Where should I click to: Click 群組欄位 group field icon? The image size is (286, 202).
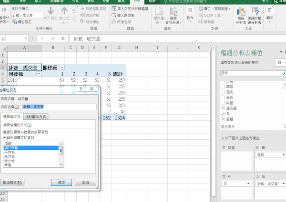82,22
